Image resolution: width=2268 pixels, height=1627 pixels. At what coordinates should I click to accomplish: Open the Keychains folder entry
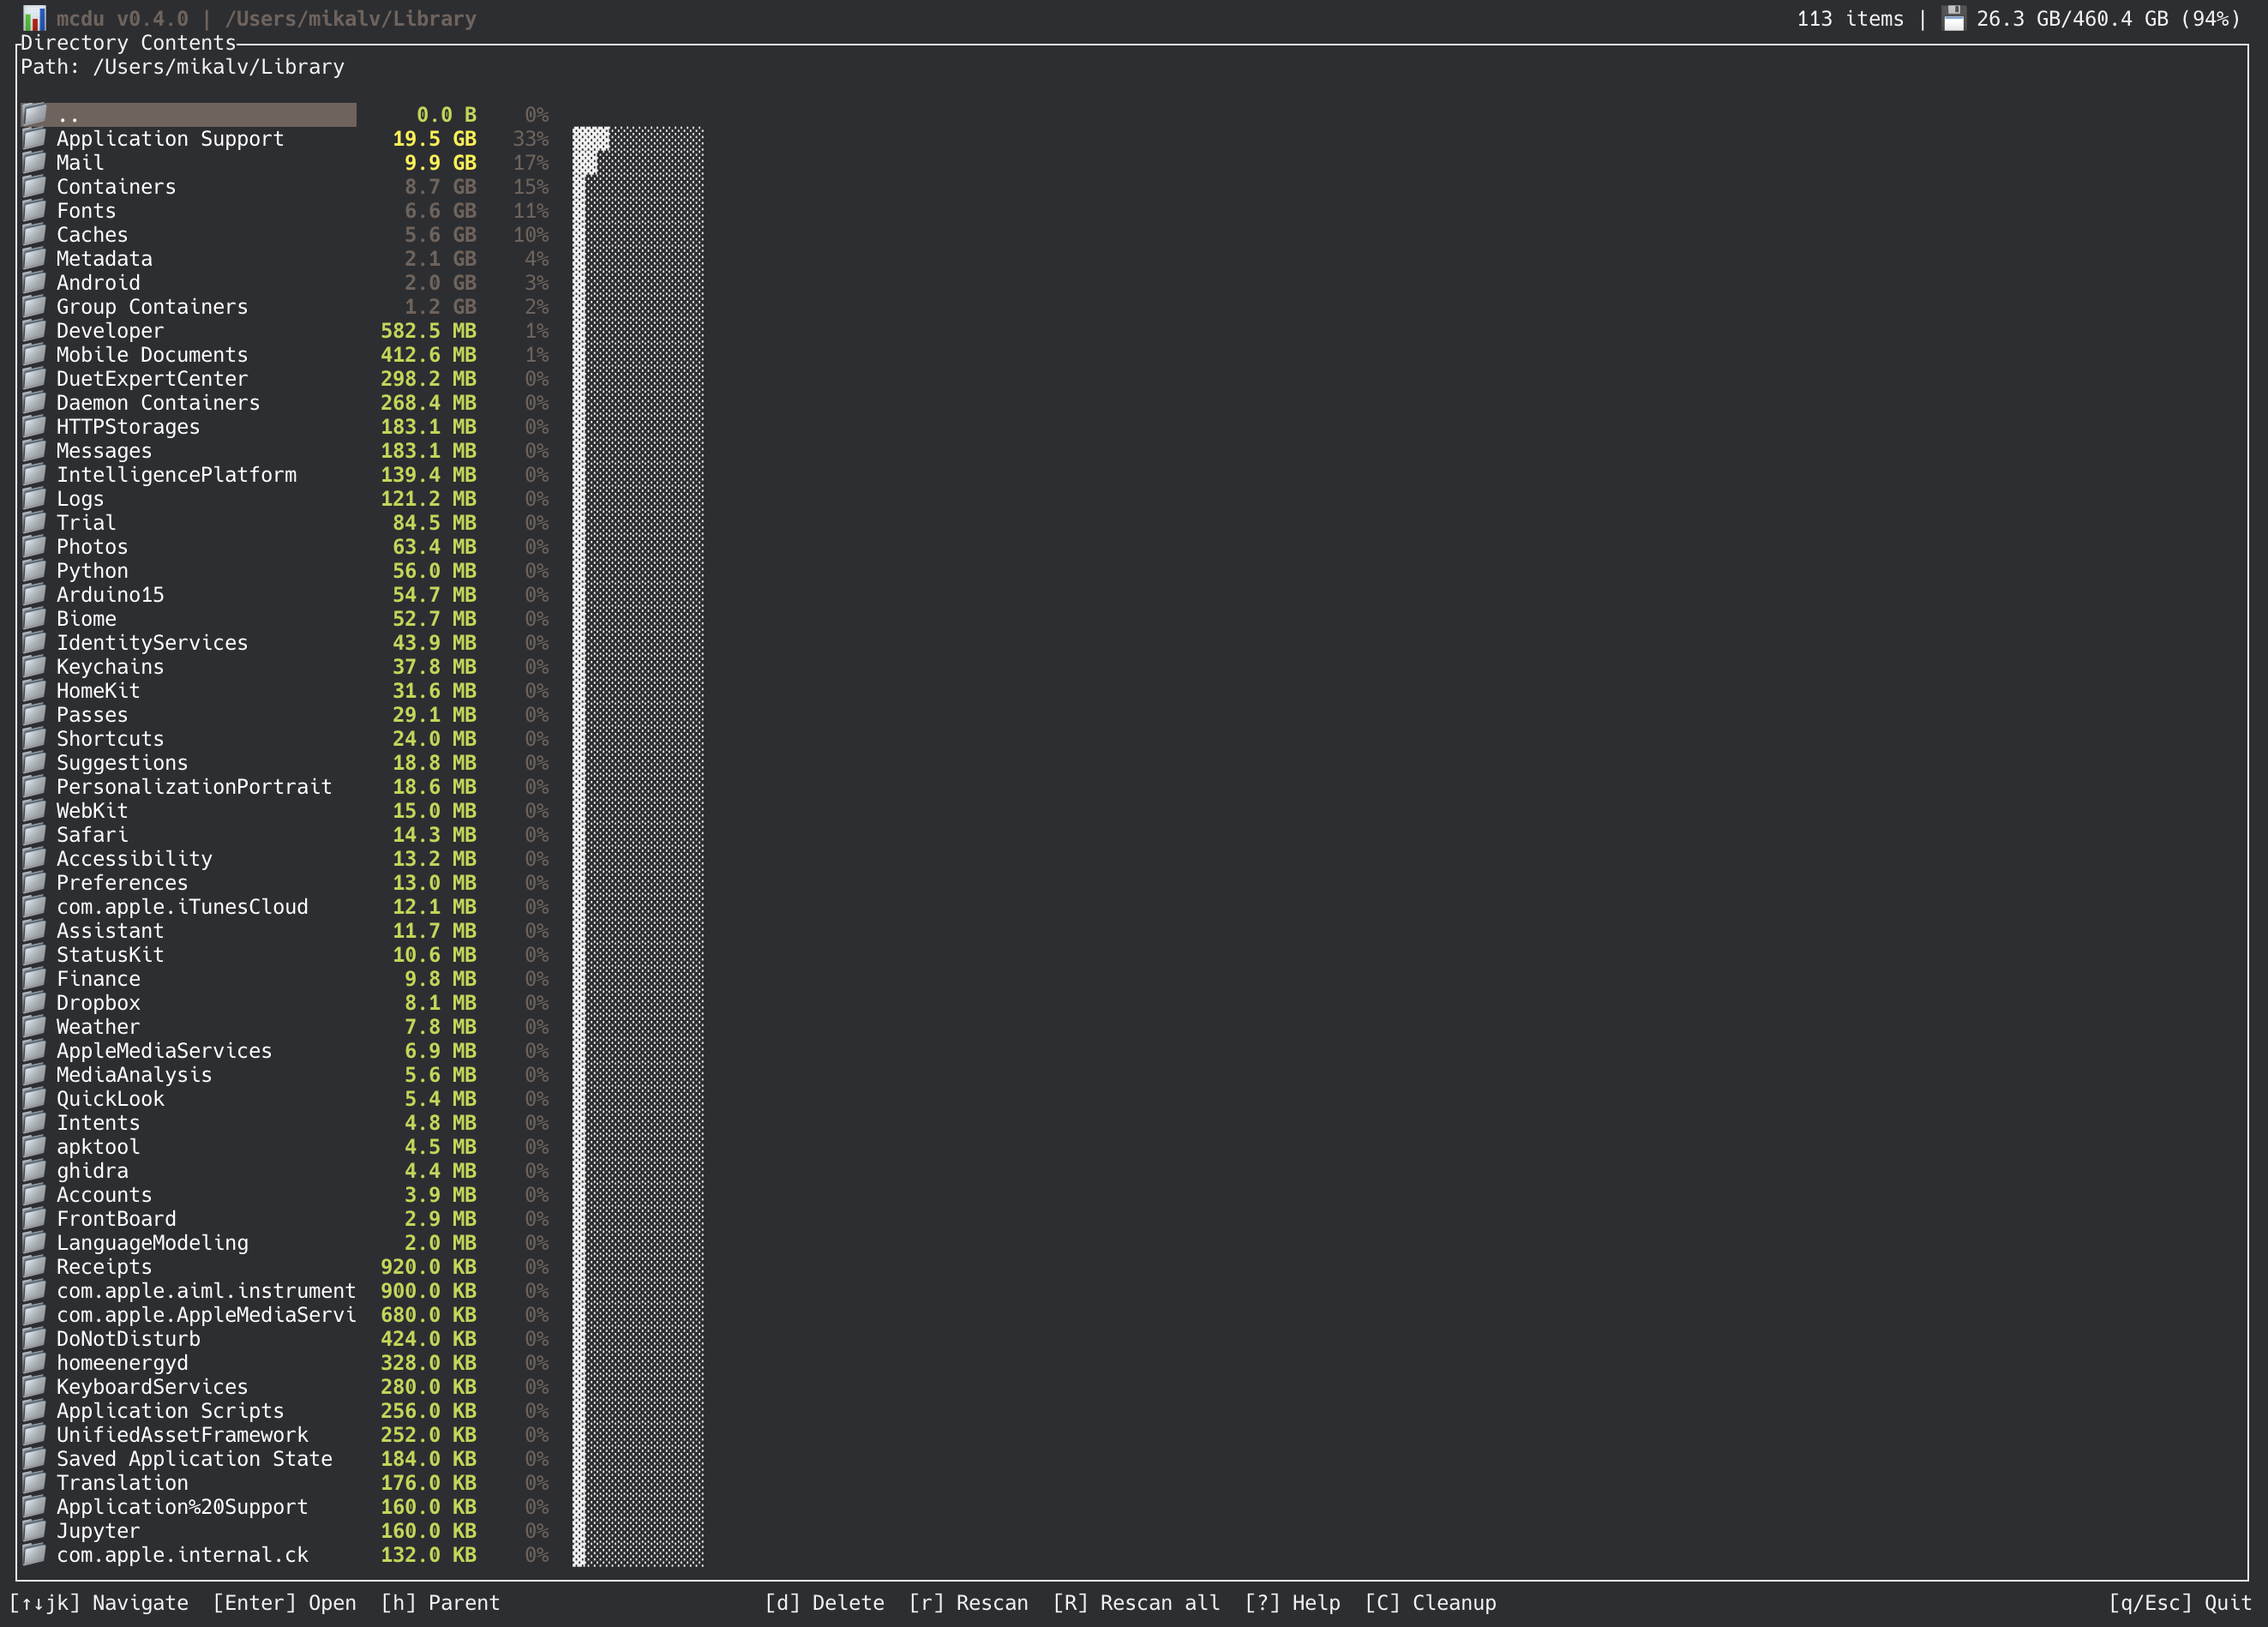click(110, 667)
